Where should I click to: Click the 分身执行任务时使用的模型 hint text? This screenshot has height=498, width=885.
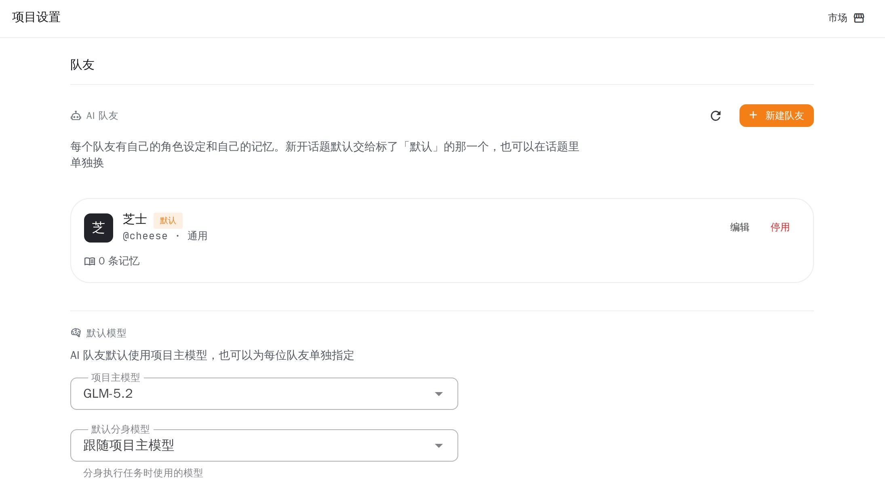click(143, 473)
